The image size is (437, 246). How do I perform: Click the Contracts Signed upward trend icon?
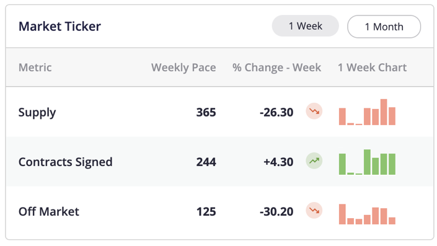click(314, 160)
